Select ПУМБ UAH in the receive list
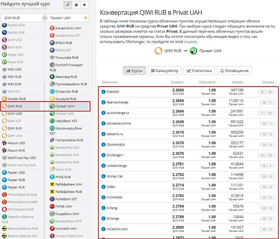Image resolution: width=280 pixels, height=239 pixels. [x=61, y=207]
